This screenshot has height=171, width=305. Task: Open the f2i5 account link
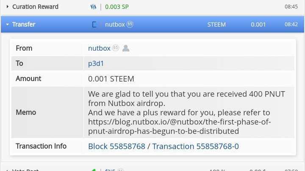(x=110, y=170)
